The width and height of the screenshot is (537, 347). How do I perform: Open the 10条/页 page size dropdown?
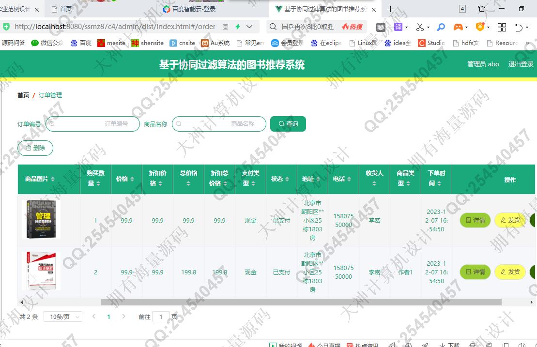pyautogui.click(x=63, y=317)
